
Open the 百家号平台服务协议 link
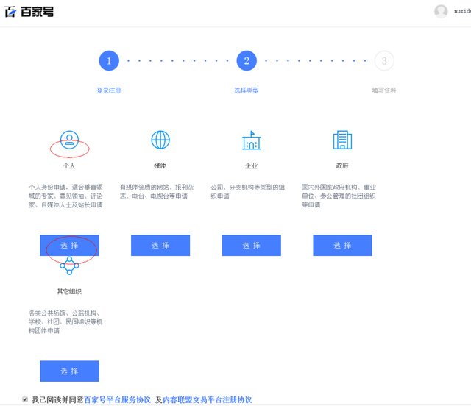click(118, 399)
